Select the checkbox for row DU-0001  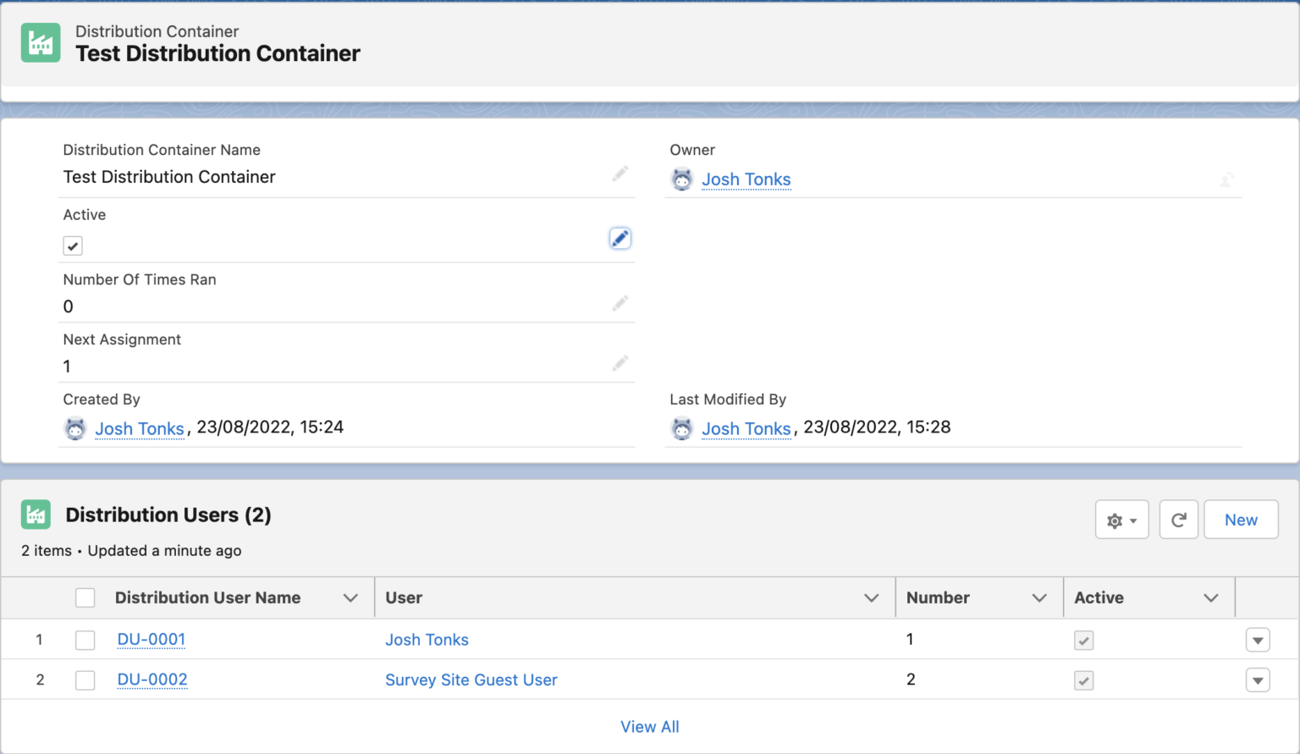(85, 640)
